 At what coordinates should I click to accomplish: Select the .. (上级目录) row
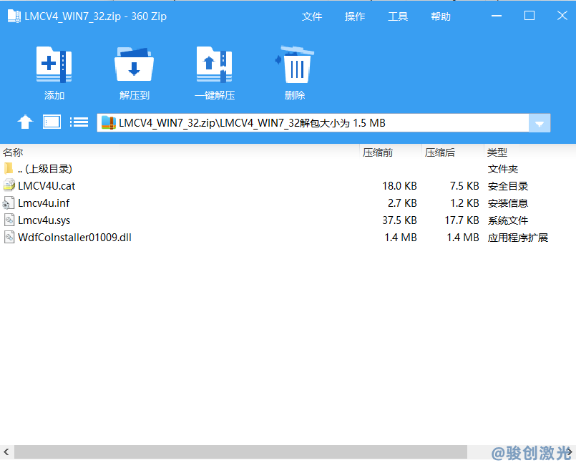[288, 169]
